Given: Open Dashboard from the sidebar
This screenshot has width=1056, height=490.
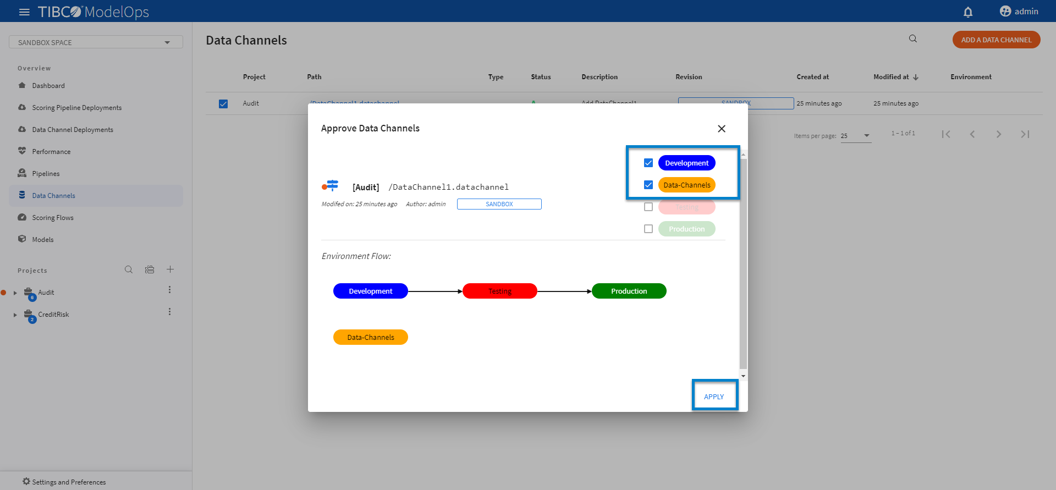Looking at the screenshot, I should click(x=48, y=85).
